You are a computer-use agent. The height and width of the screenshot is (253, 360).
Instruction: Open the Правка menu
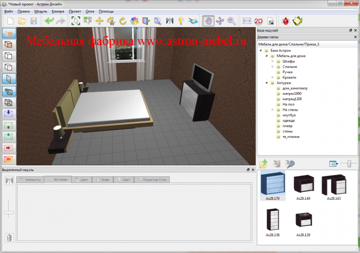pos(24,11)
